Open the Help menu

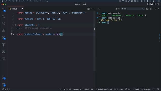(47, 1)
